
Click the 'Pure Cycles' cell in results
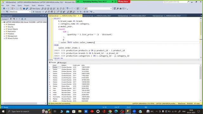tap(56, 97)
